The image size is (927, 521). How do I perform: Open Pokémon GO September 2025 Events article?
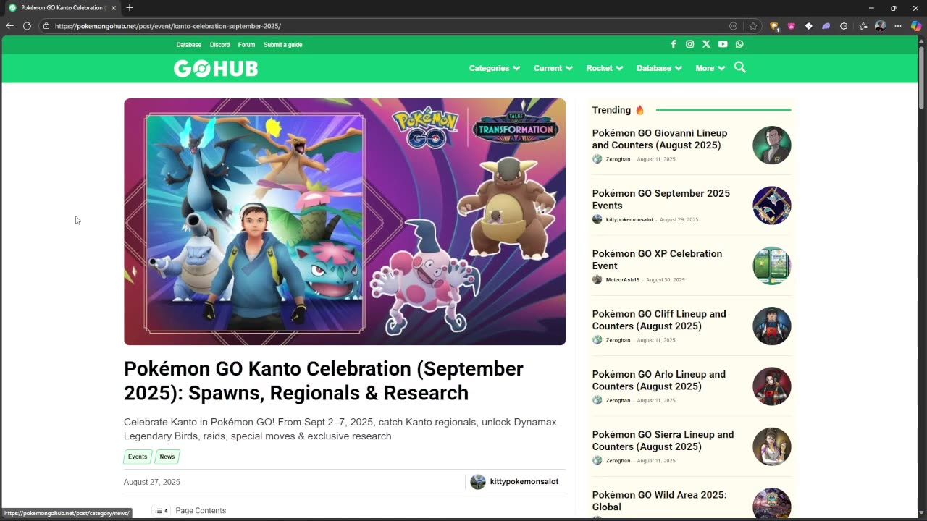[661, 199]
